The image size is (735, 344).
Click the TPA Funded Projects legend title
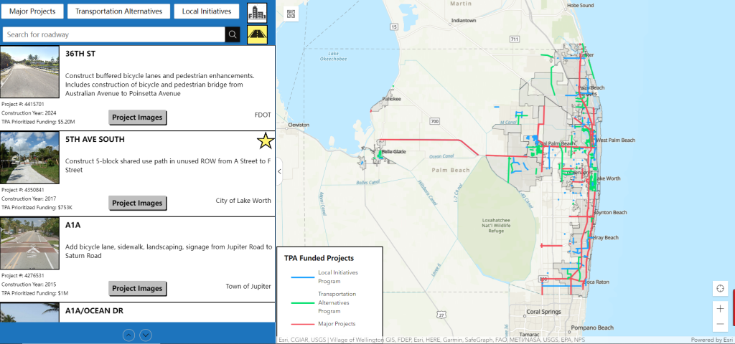[x=319, y=258]
